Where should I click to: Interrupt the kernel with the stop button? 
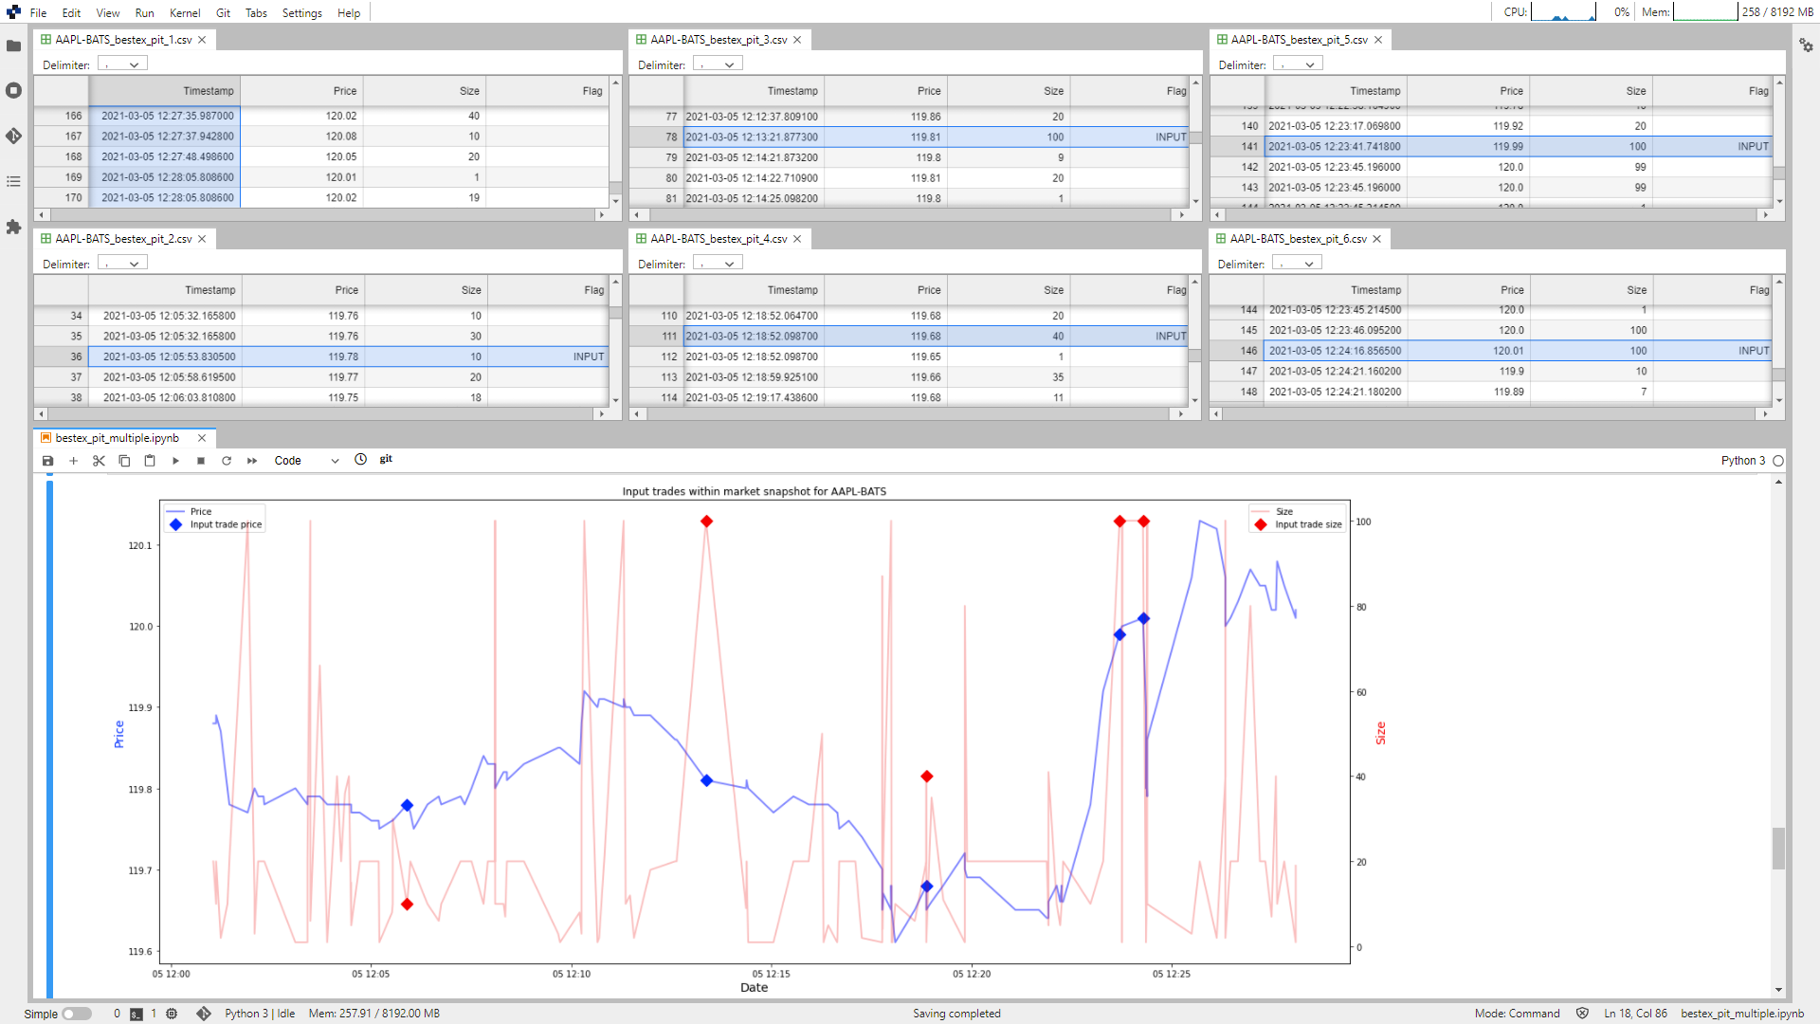(x=201, y=461)
